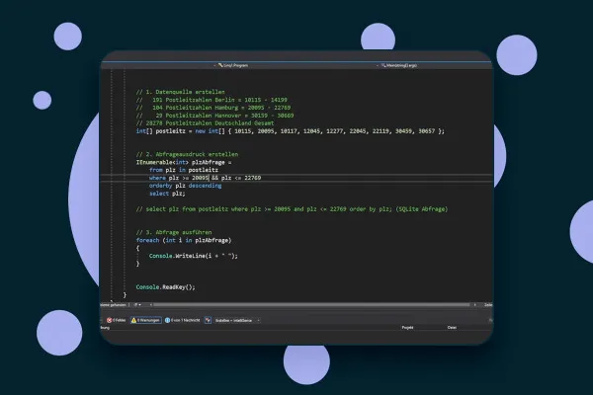Click the 'select plz;' code line
The height and width of the screenshot is (395, 593).
167,194
